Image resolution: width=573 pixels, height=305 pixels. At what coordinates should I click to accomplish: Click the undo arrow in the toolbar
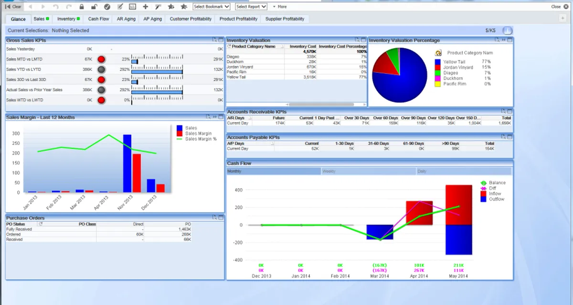56,7
